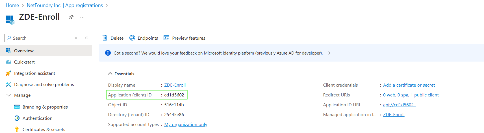The image size is (484, 133).
Task: Click the api://cd1d5602- Application ID URI link
Action: 399,105
